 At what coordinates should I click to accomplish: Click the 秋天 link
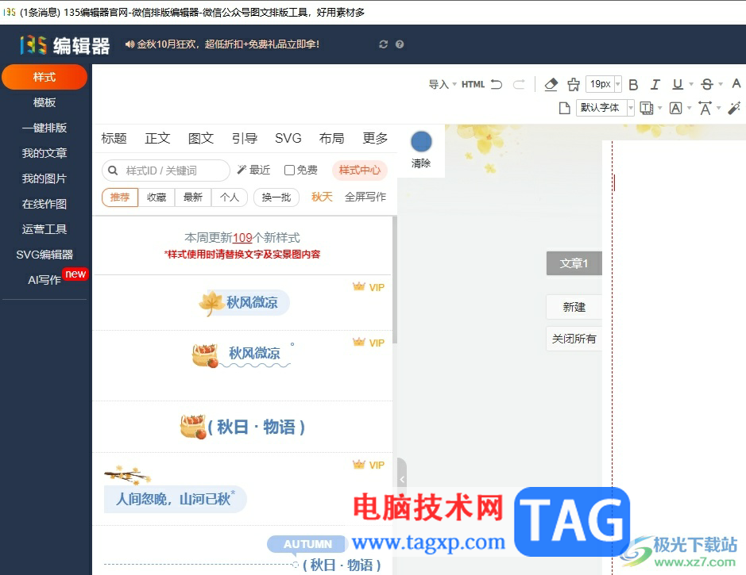point(322,197)
